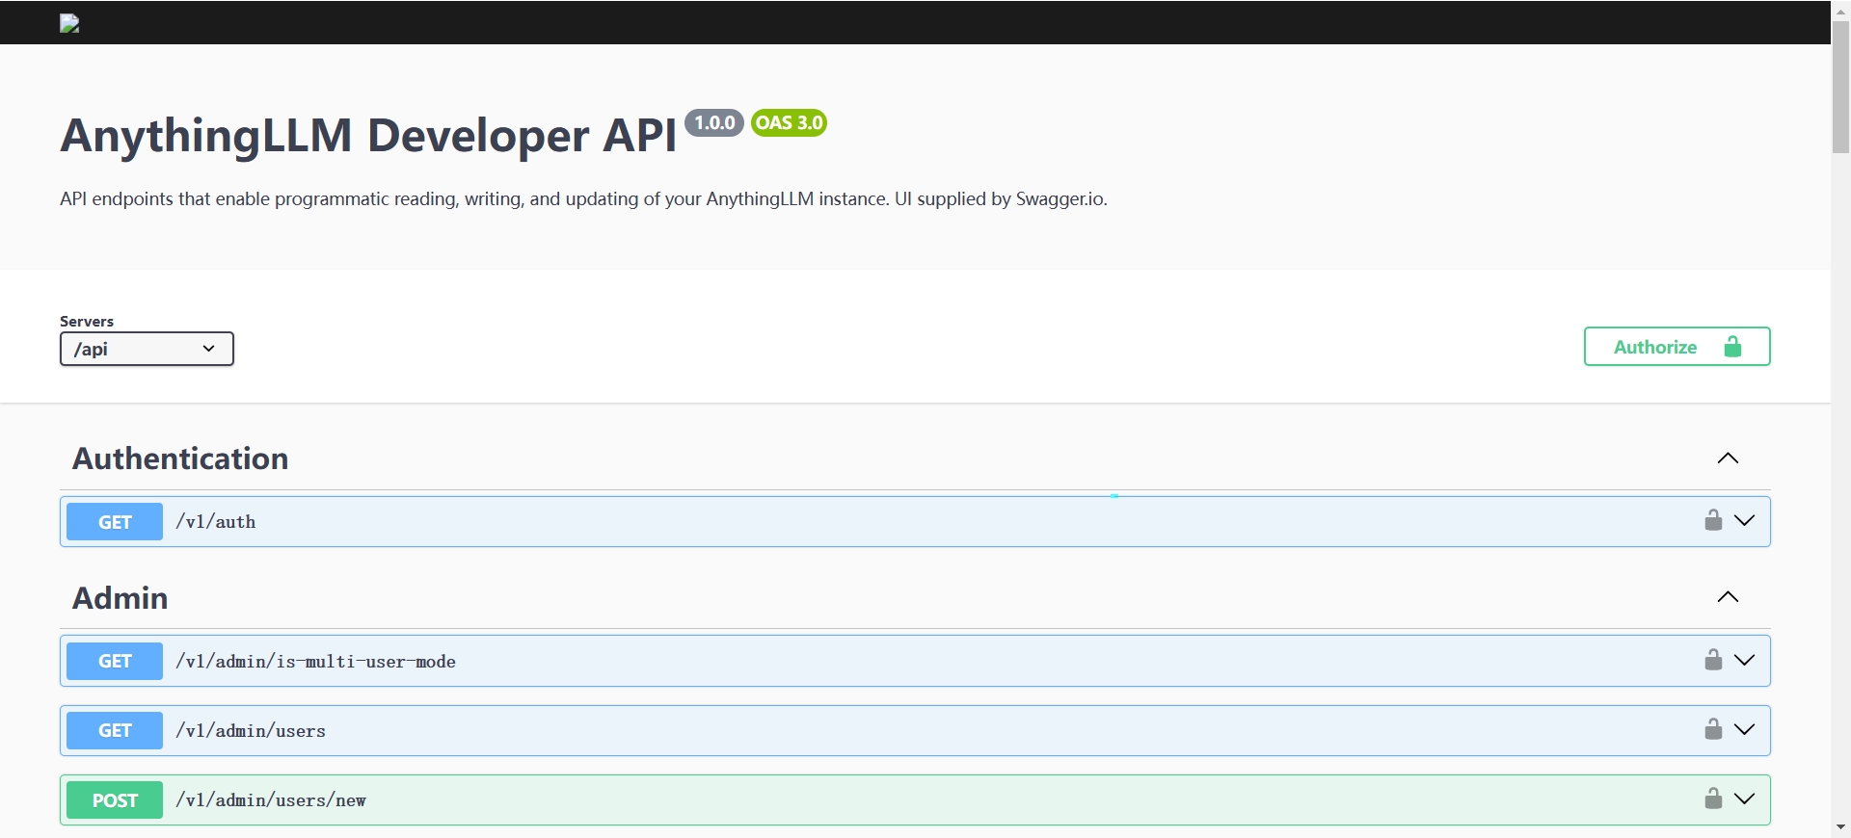Click the /v1/auth path text
Viewport: 1851px width, 838px height.
click(x=216, y=522)
